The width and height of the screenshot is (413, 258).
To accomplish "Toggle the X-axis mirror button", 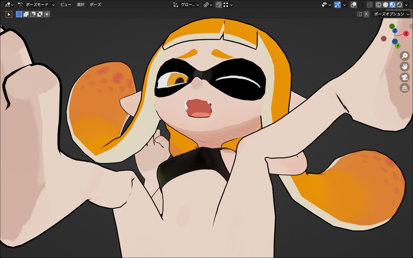I will click(366, 14).
